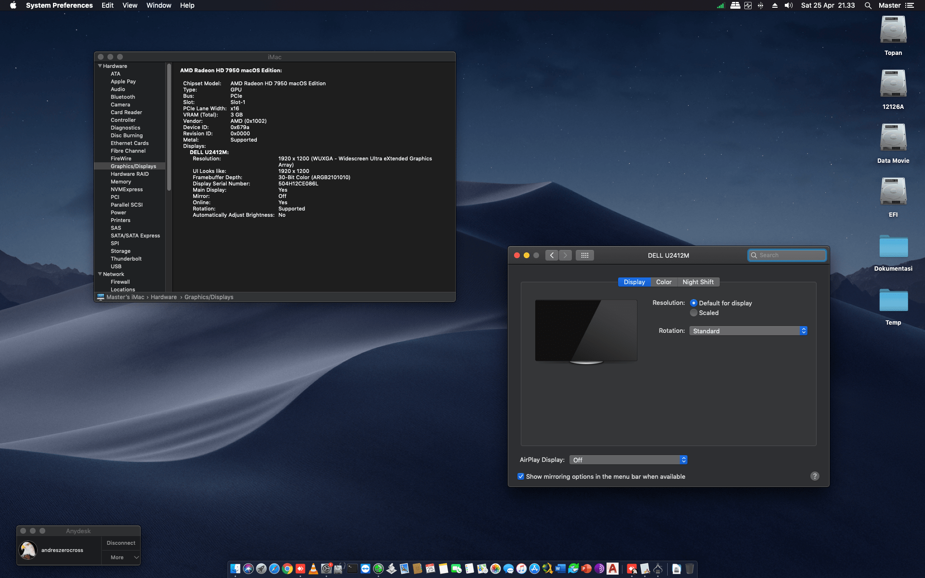Image resolution: width=925 pixels, height=578 pixels.
Task: Click Hardware in the iMac path bar
Action: tap(164, 297)
